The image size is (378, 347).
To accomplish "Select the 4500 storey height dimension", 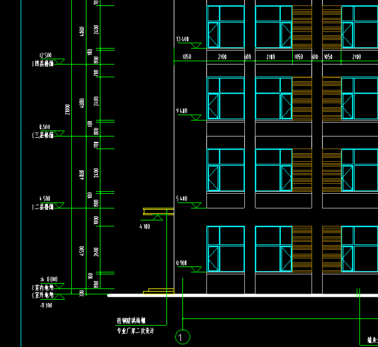I will pos(82,251).
